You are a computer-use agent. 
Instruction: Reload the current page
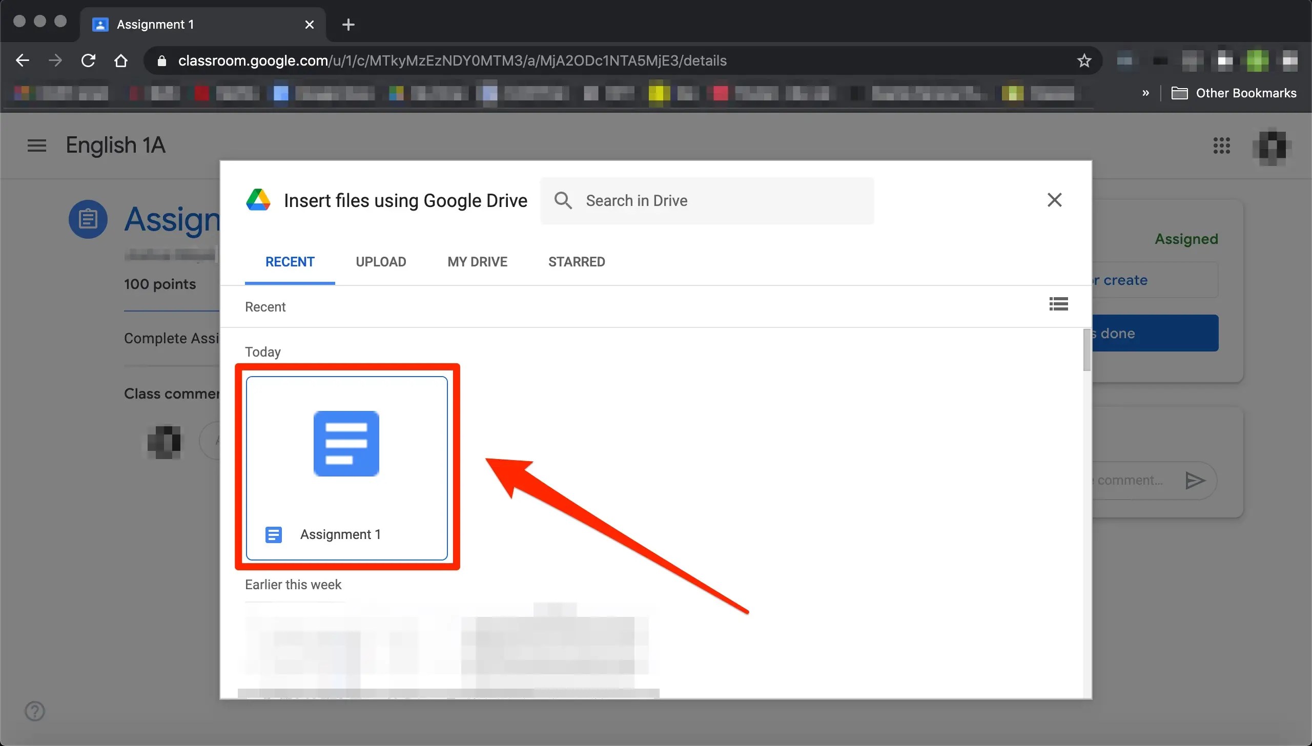click(x=88, y=61)
